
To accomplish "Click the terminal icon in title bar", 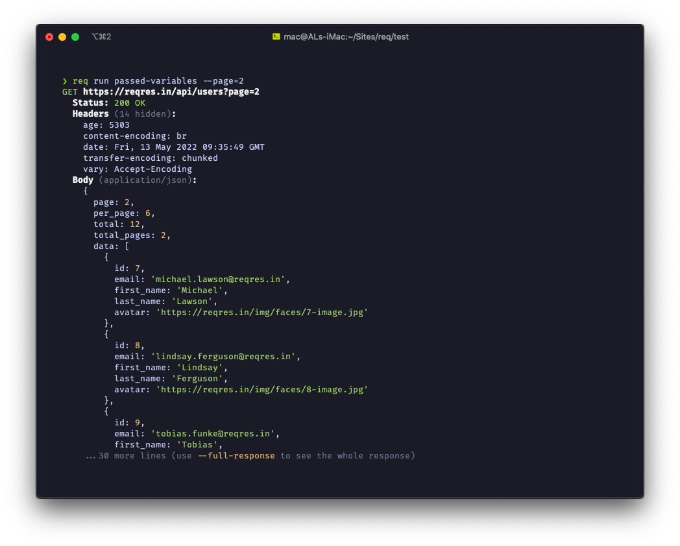I will [x=276, y=37].
